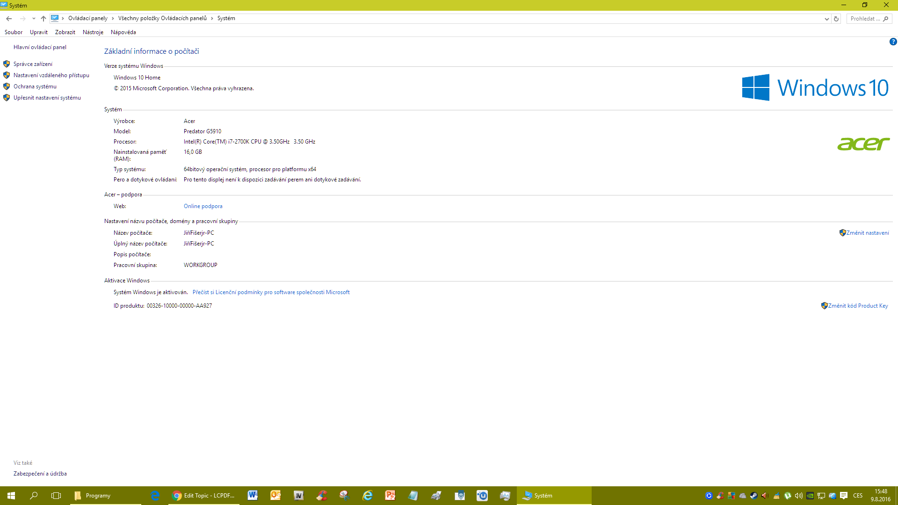Screen dimensions: 898x505
Task: Open the Zobrazit menu
Action: click(65, 32)
